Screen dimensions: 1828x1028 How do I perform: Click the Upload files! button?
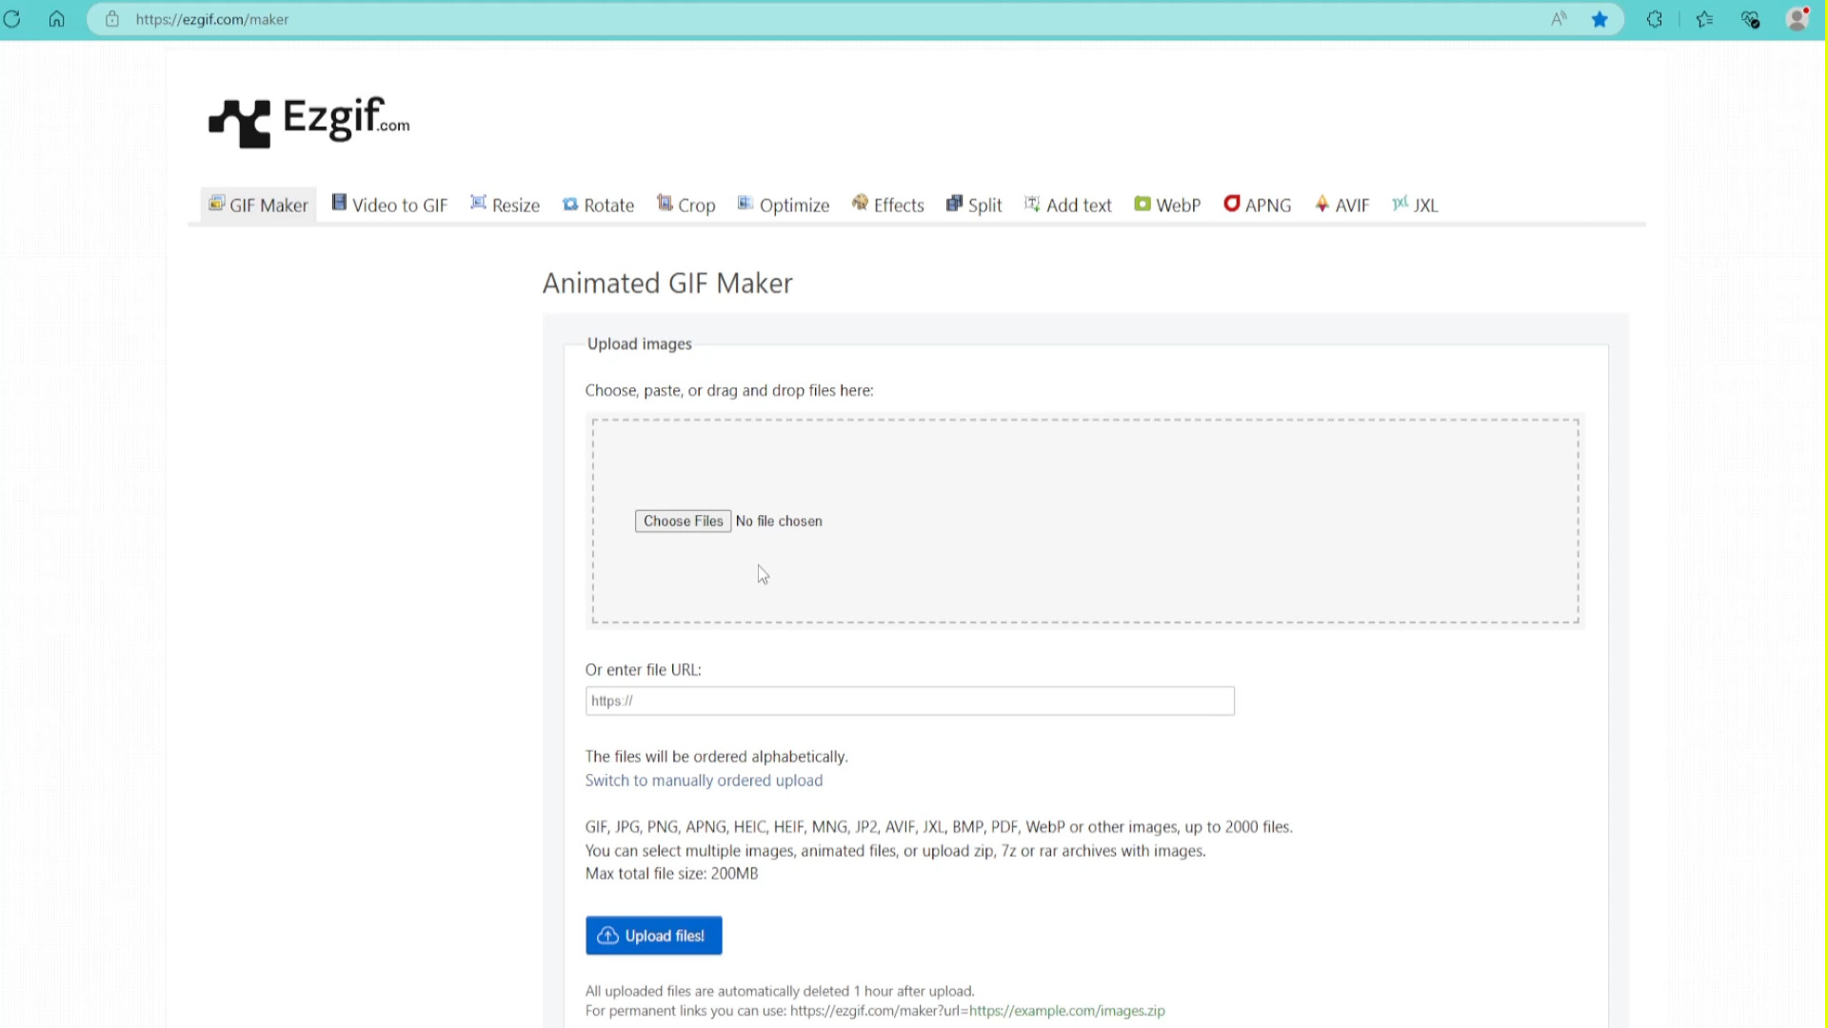click(x=653, y=936)
